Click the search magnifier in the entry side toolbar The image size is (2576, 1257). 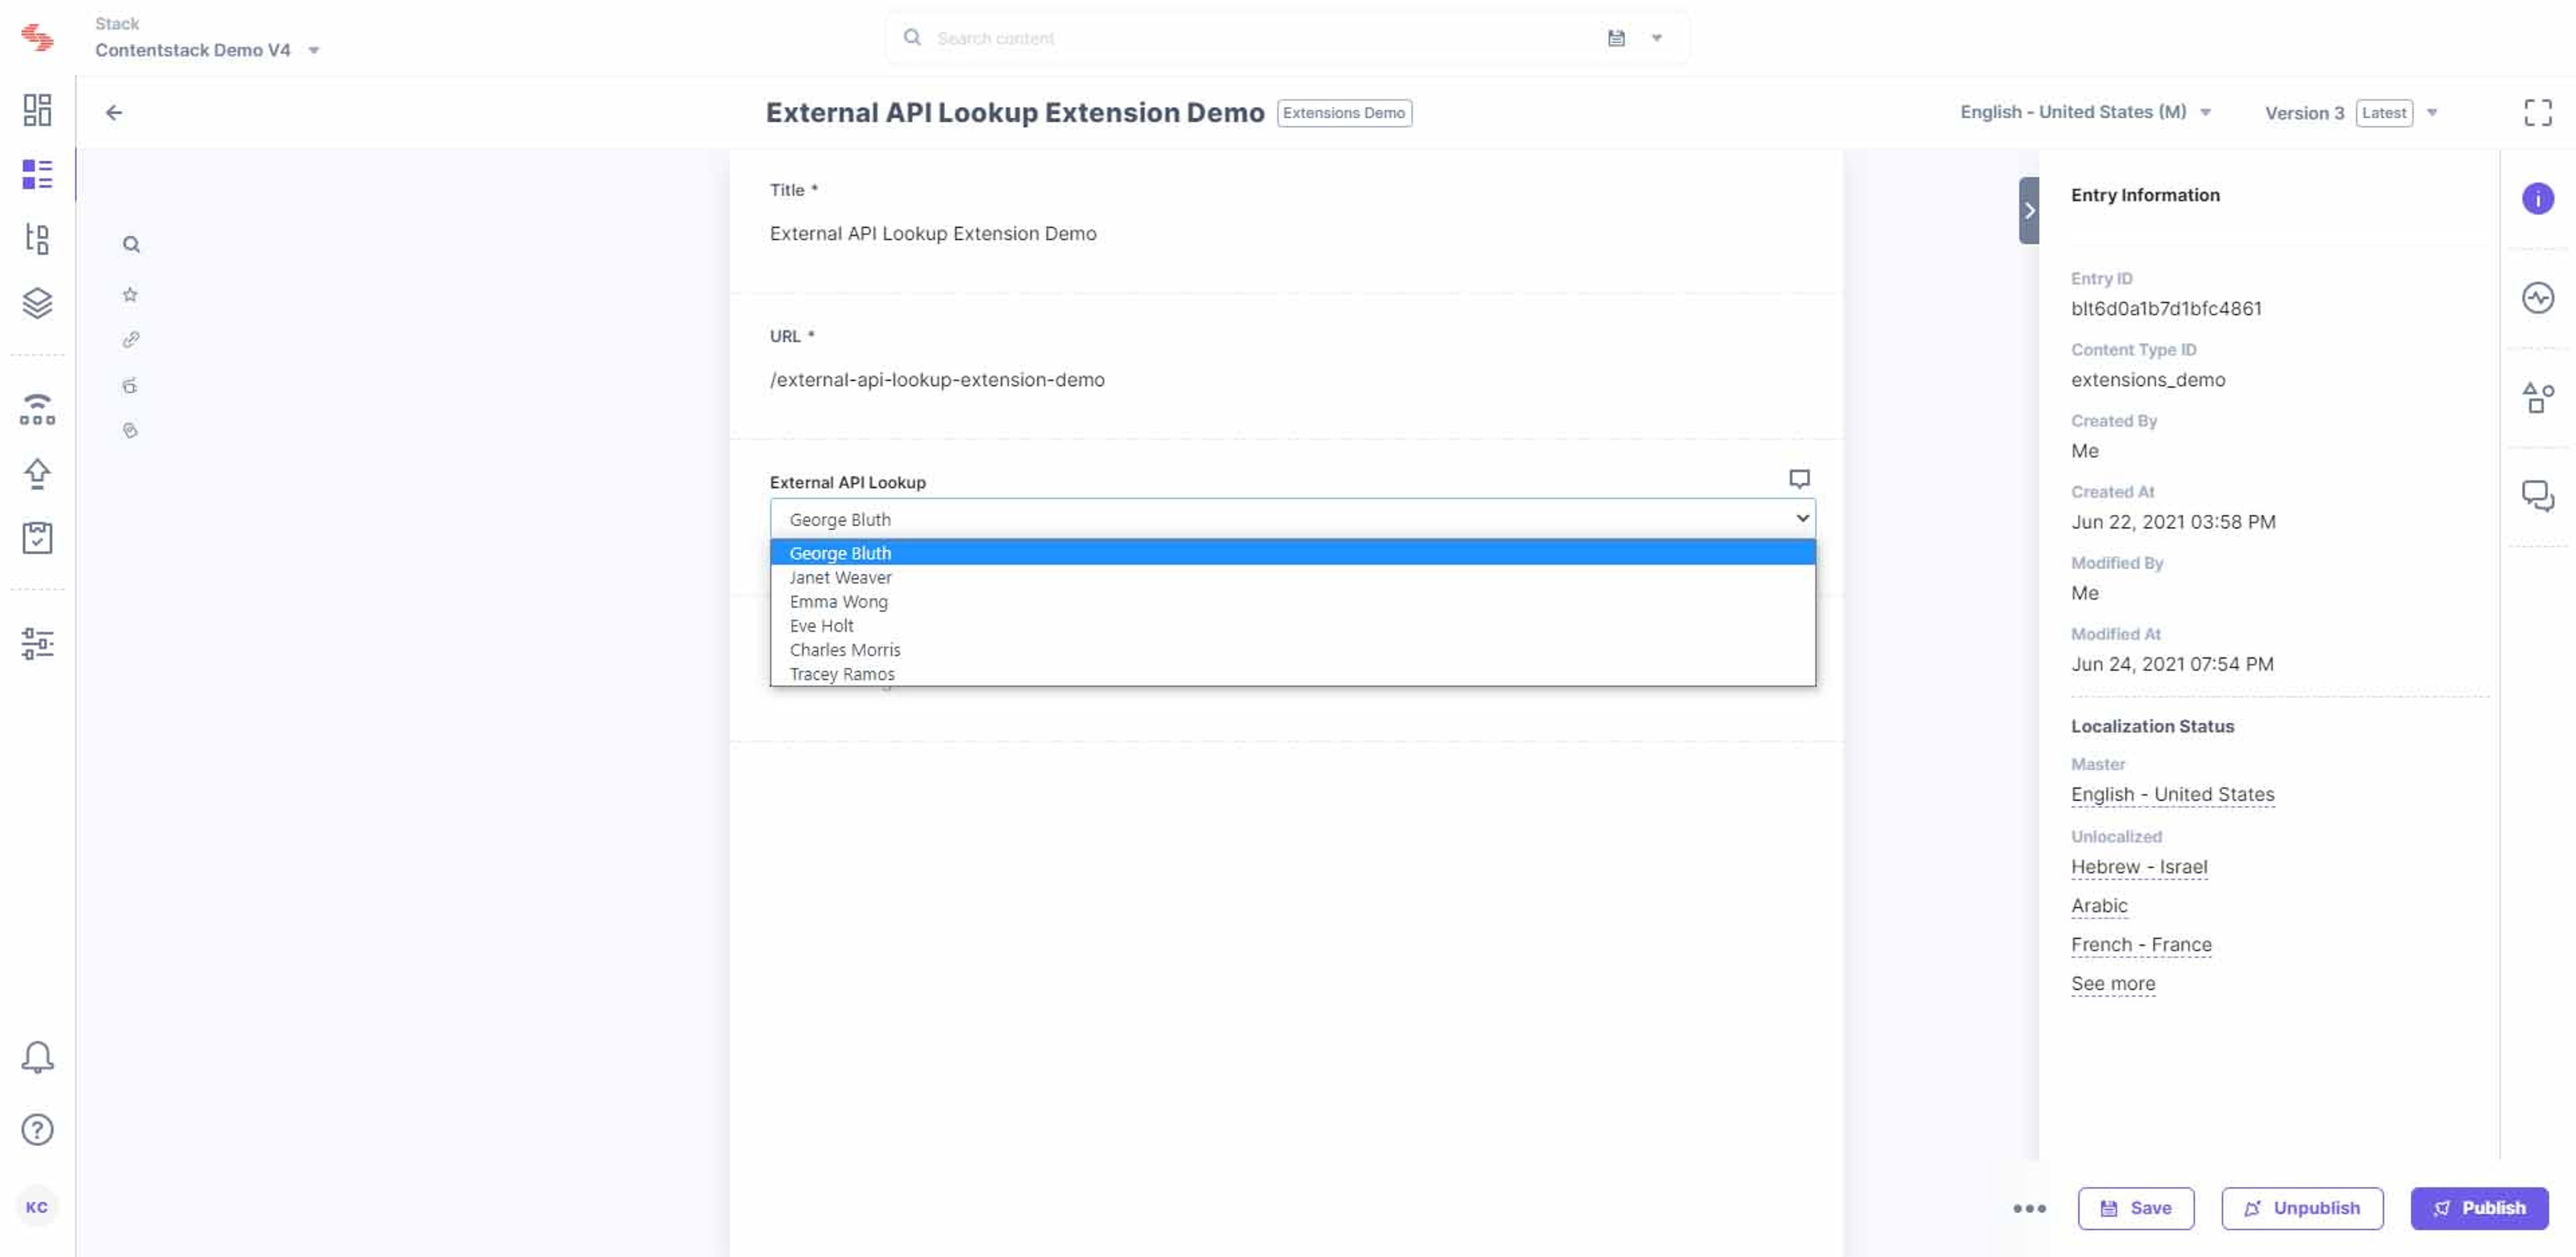point(131,244)
